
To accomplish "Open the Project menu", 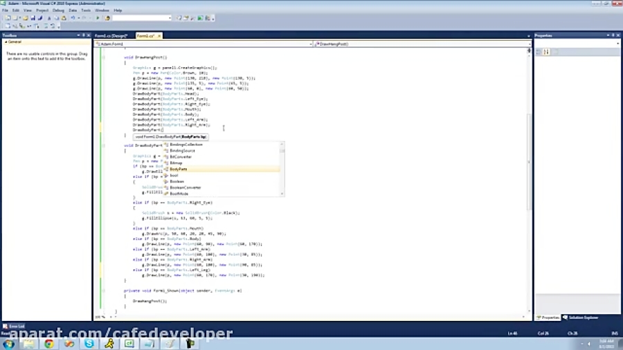I will click(x=42, y=10).
